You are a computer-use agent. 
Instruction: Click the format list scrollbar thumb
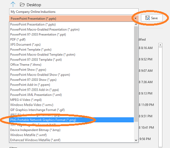136,74
